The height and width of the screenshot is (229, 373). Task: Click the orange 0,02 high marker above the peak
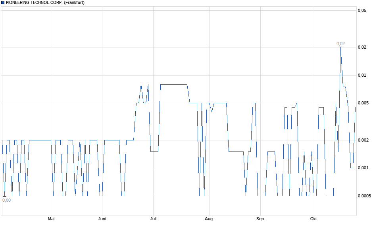pyautogui.click(x=340, y=44)
